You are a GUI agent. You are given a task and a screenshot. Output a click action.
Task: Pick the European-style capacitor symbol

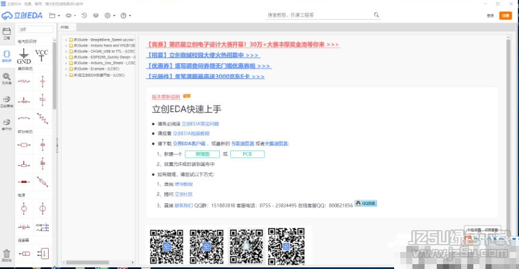pos(43,145)
